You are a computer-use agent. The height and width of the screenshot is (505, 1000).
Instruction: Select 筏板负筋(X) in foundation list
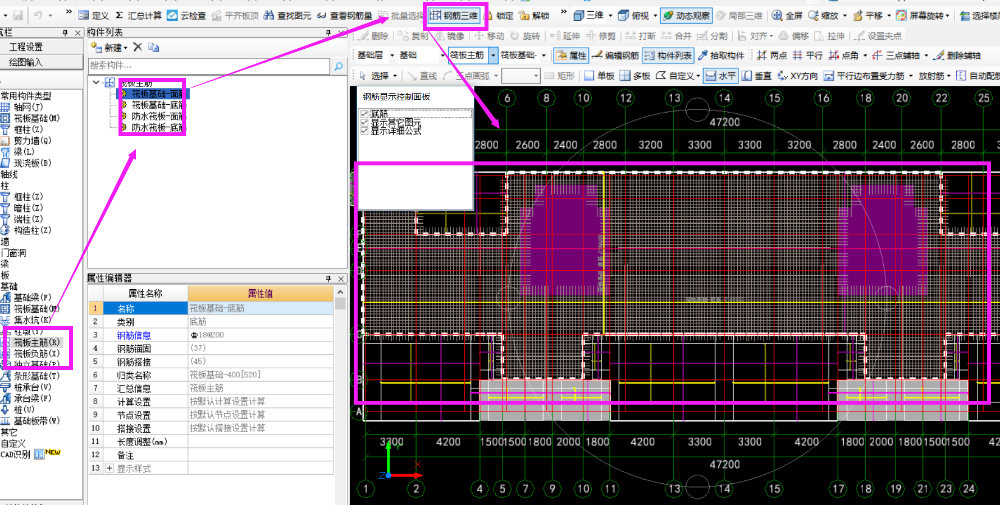point(31,354)
